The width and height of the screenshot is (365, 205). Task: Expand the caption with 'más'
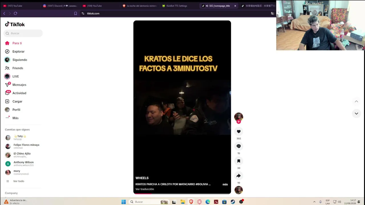[225, 184]
